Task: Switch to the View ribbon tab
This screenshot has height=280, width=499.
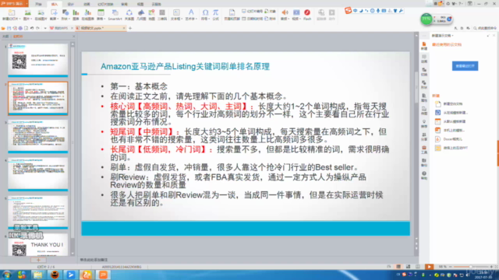Action: [140, 4]
